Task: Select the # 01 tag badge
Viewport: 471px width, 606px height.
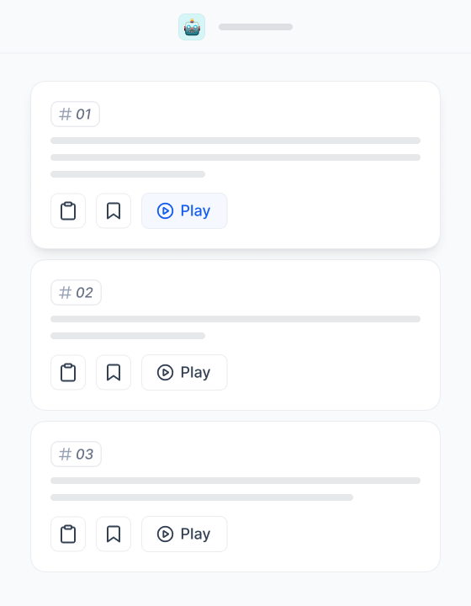Action: 76,114
